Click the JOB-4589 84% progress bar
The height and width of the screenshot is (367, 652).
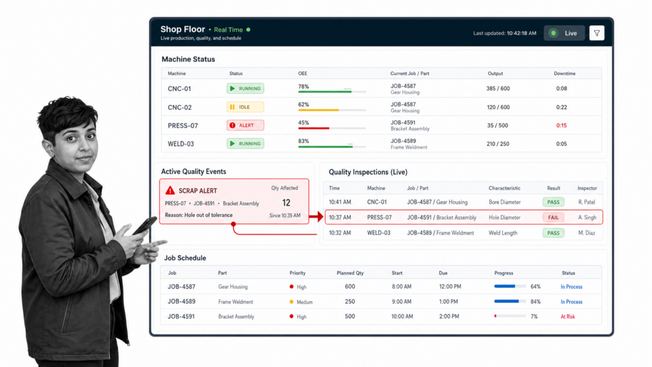510,301
